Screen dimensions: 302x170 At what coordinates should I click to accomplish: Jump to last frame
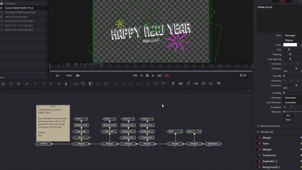pos(159,76)
